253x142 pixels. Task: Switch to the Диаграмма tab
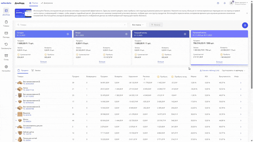(x=47, y=3)
